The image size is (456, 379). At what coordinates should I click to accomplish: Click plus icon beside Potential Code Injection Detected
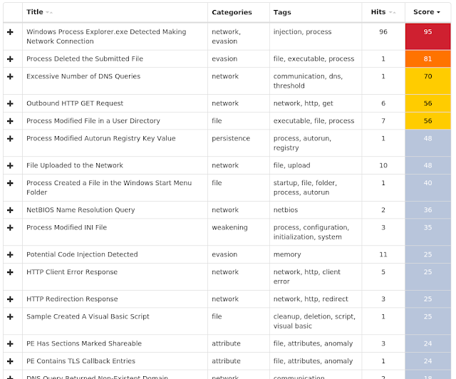click(11, 254)
